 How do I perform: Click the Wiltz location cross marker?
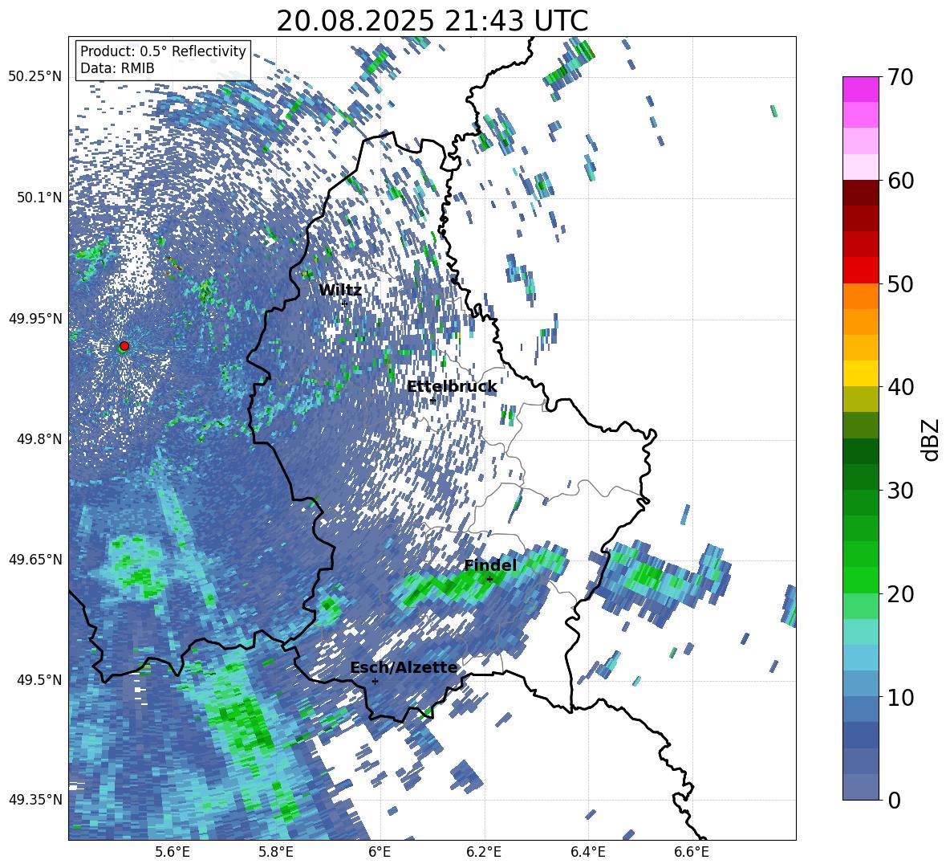pyautogui.click(x=345, y=304)
